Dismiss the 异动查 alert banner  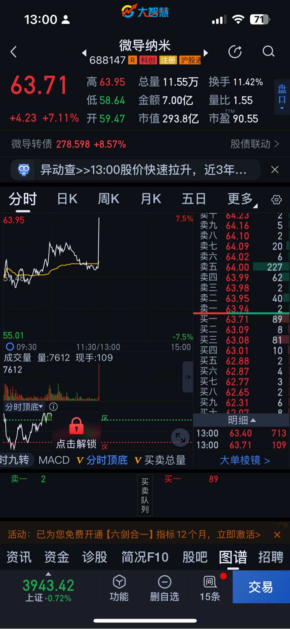point(275,170)
